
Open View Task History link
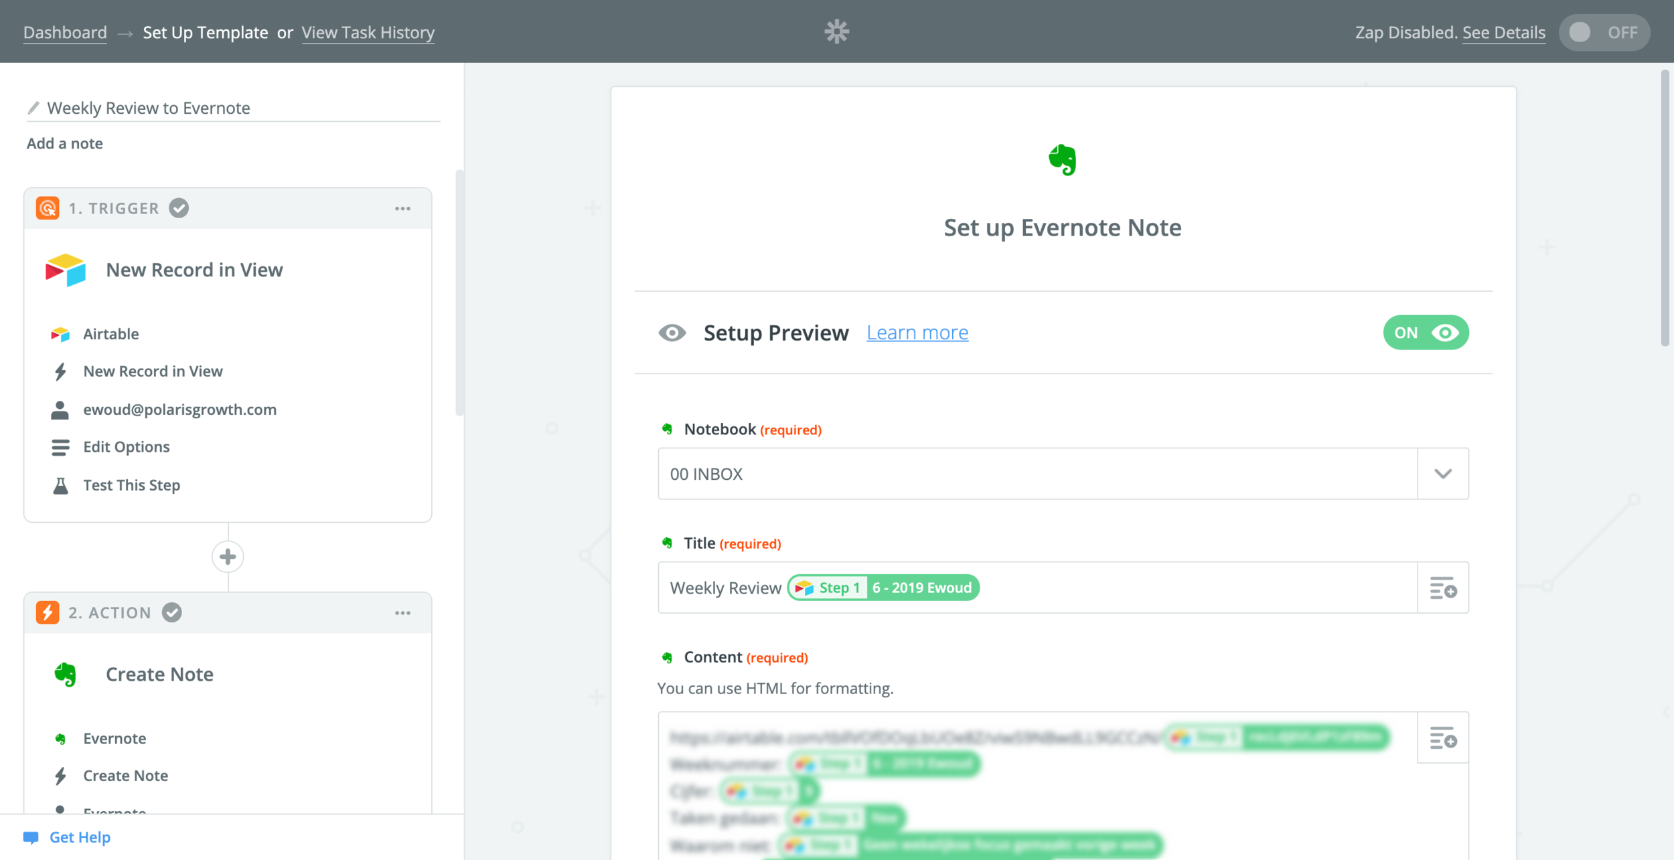coord(368,33)
